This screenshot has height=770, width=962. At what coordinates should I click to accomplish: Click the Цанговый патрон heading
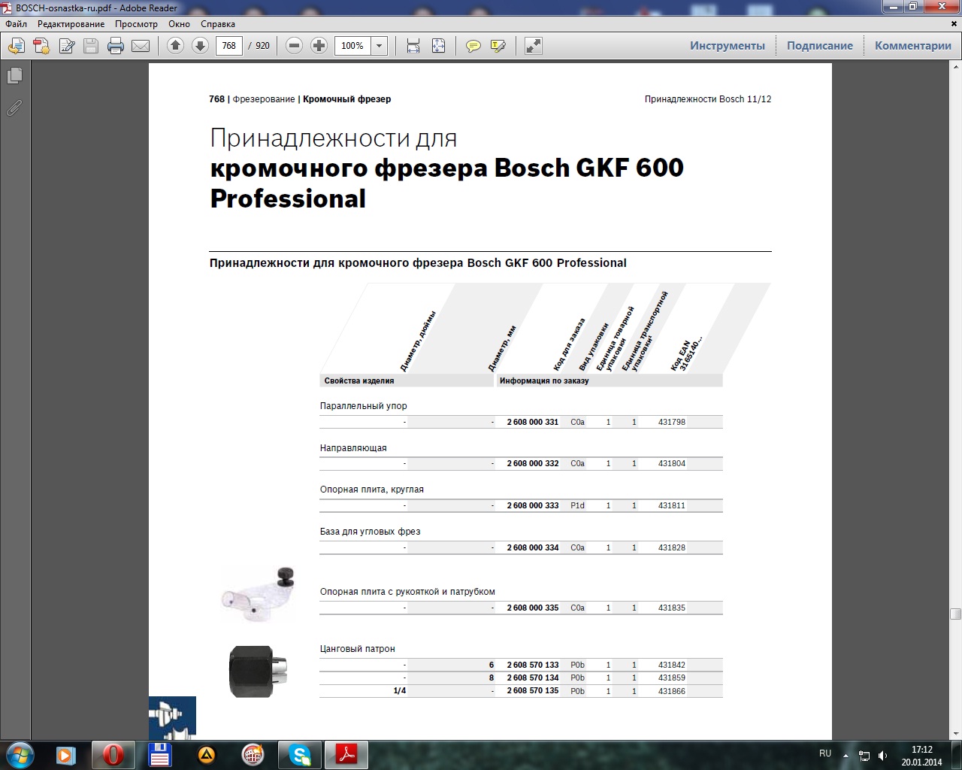358,649
